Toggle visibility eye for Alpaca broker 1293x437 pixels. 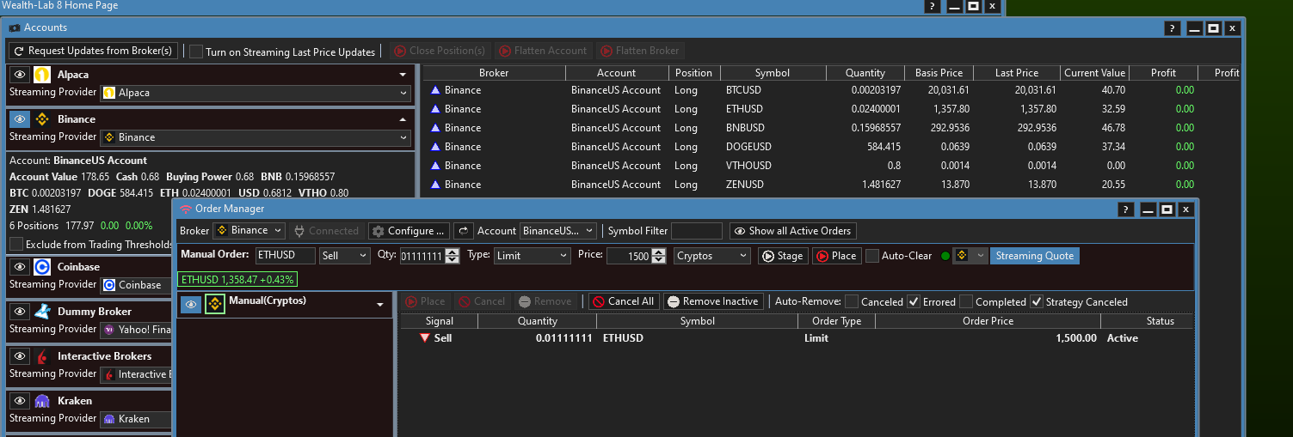[x=20, y=75]
